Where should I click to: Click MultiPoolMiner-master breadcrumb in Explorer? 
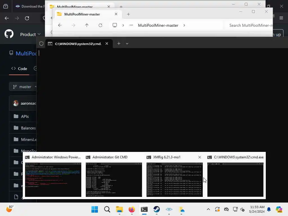pyautogui.click(x=158, y=25)
